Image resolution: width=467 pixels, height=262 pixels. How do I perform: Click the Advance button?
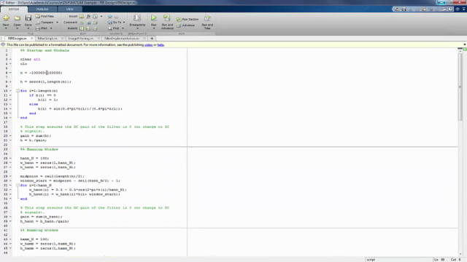[x=185, y=25]
